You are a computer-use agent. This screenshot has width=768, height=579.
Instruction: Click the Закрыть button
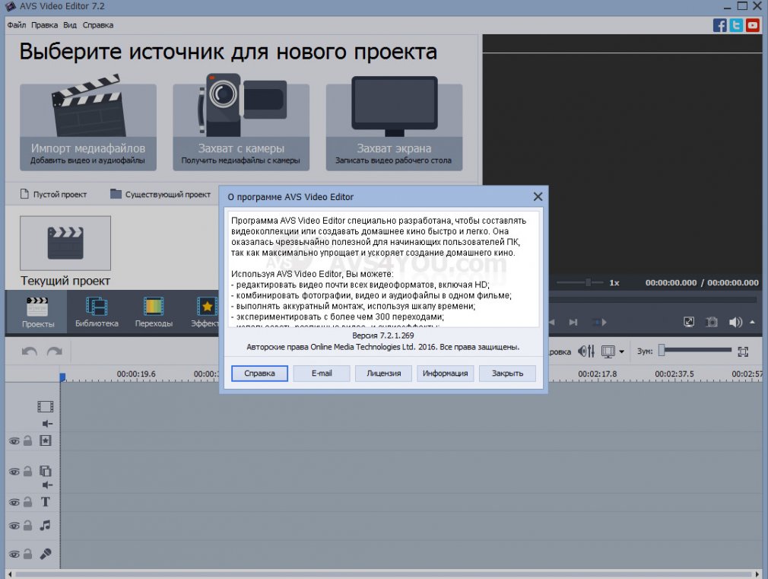[507, 373]
